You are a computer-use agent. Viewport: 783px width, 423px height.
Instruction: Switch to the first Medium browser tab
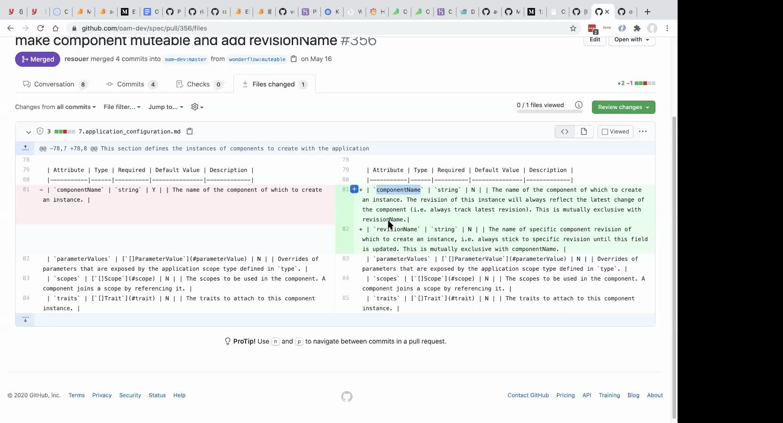coord(128,12)
